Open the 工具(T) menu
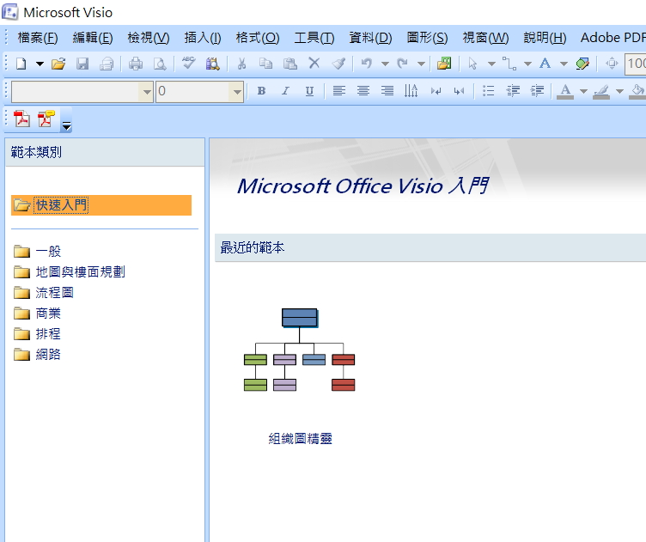The height and width of the screenshot is (542, 646). (x=314, y=38)
